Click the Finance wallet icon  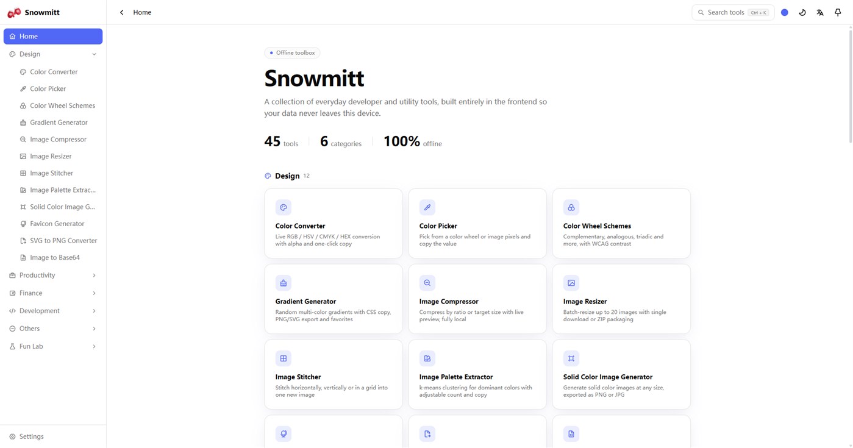(x=12, y=293)
